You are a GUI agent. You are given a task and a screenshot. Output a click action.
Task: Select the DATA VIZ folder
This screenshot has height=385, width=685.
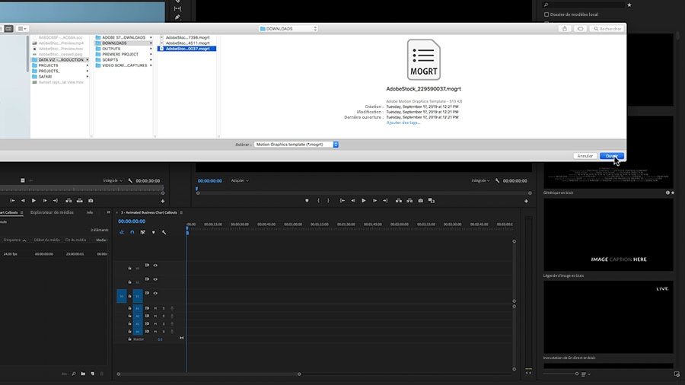pyautogui.click(x=60, y=60)
